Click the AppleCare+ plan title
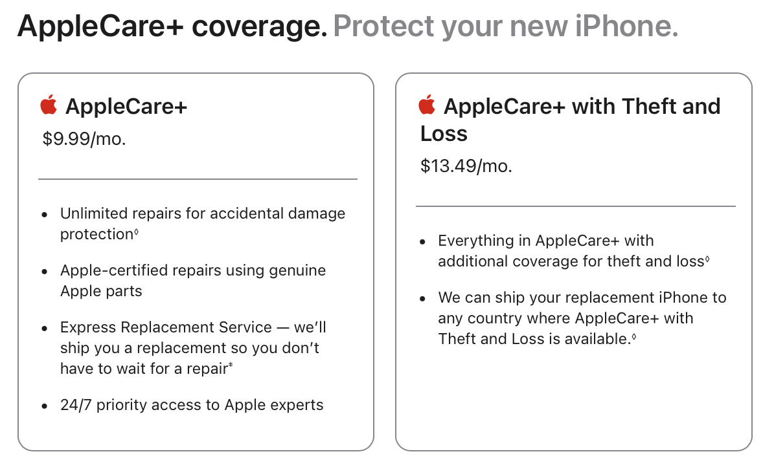This screenshot has height=476, width=763. pos(126,106)
